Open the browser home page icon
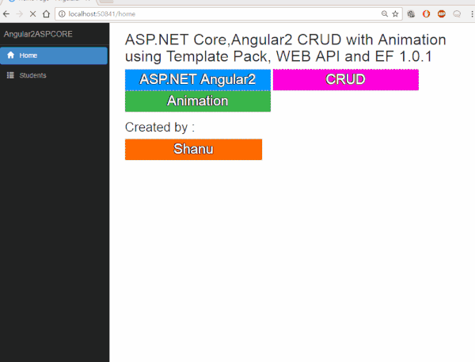This screenshot has height=362, width=475. tap(46, 14)
